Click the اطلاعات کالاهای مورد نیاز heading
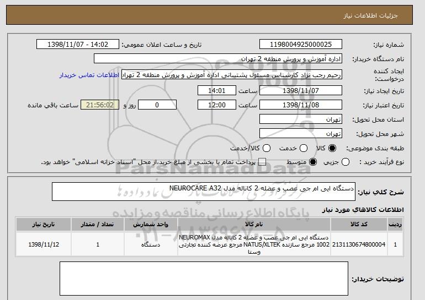 tap(363, 210)
